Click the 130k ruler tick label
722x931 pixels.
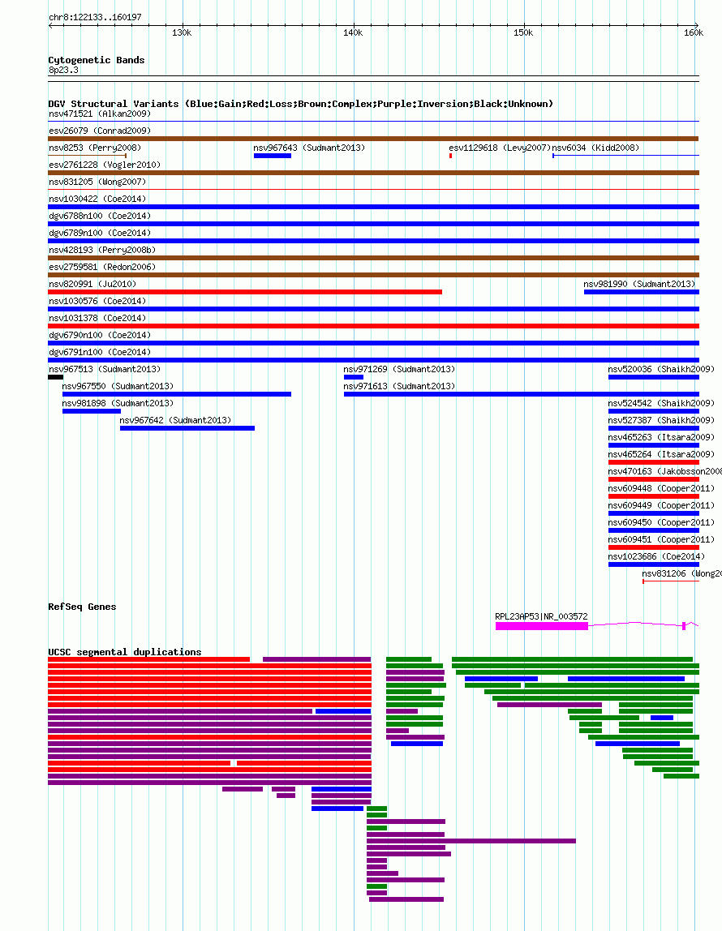click(x=182, y=33)
